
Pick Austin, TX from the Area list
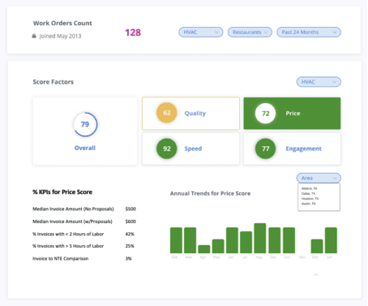click(x=308, y=204)
